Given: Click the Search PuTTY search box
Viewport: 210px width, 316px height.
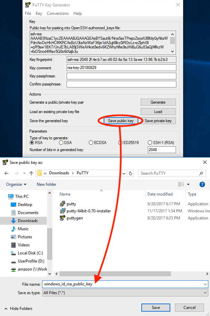Looking at the screenshot, I should tap(172, 173).
